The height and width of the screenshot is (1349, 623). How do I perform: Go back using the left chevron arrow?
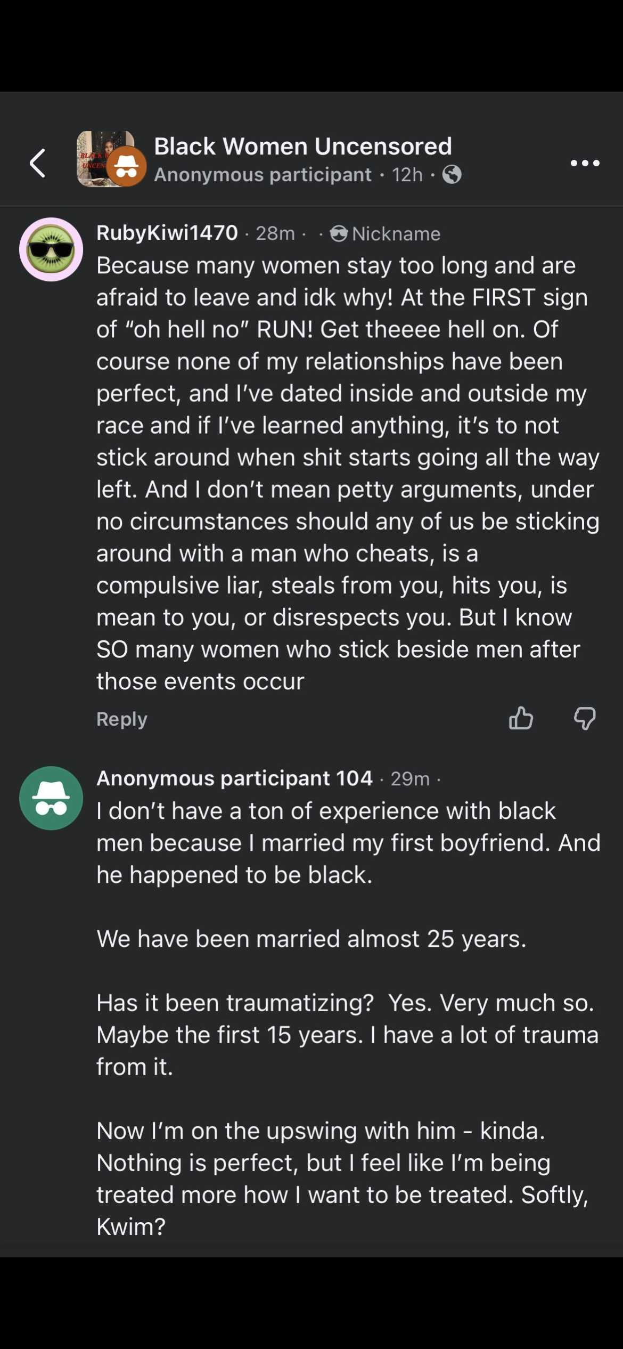[x=38, y=163]
